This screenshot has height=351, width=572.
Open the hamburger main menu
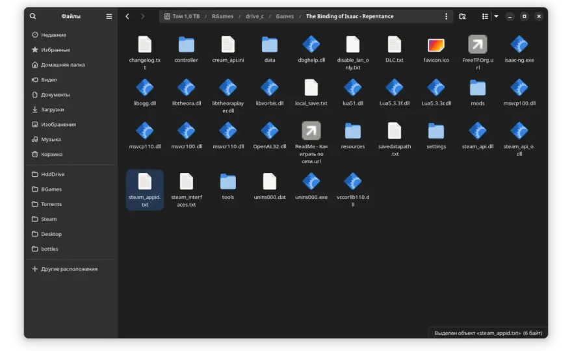tap(109, 16)
